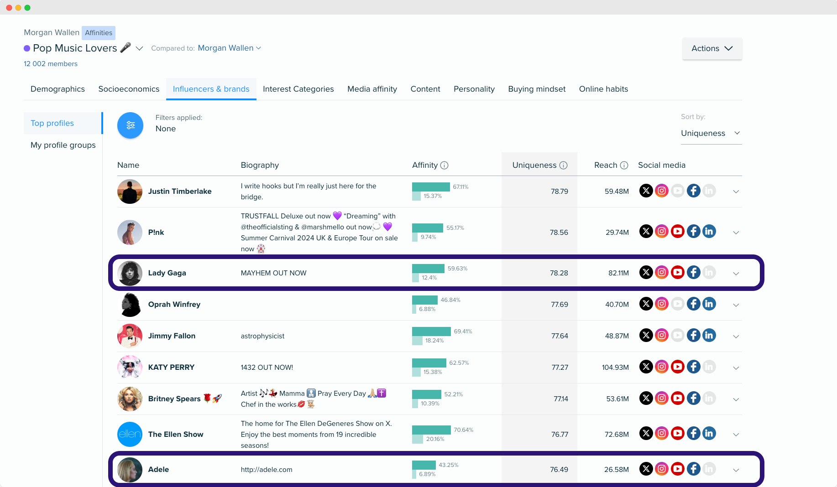The height and width of the screenshot is (487, 837).
Task: Click the Affinity info icon
Action: (x=444, y=166)
